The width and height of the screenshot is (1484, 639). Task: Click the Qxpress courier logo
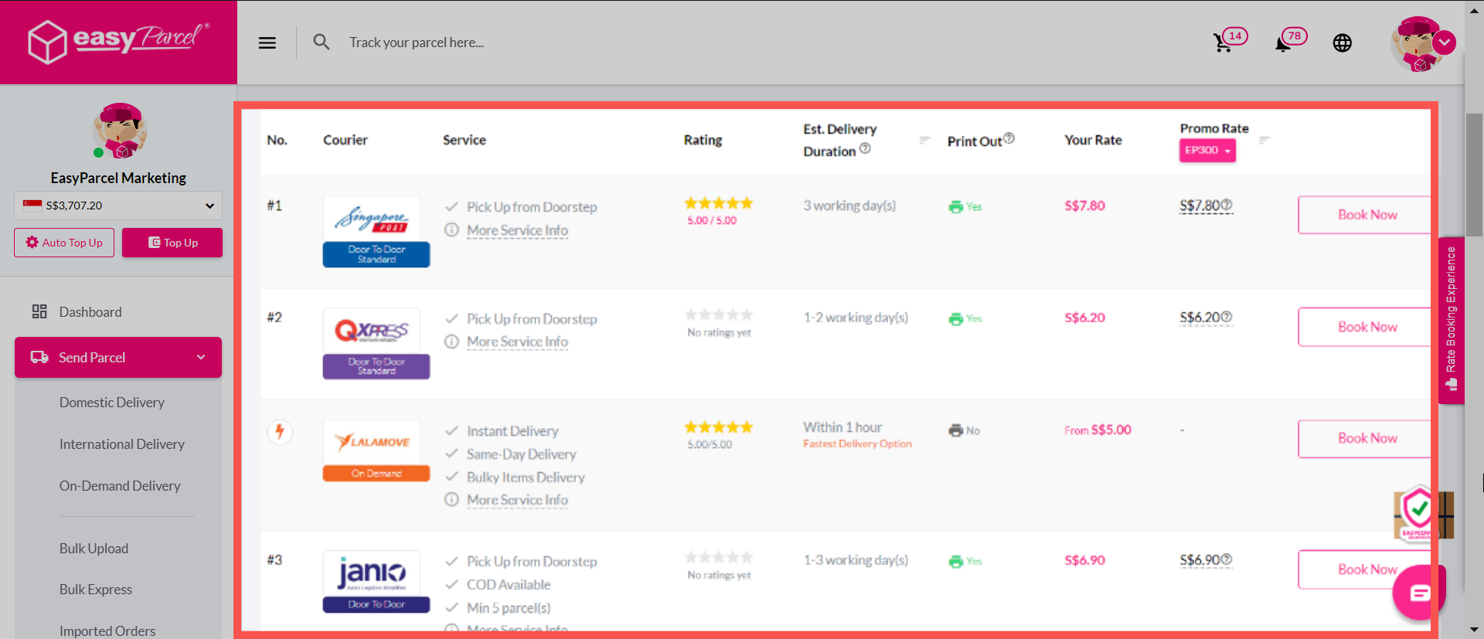tap(372, 331)
